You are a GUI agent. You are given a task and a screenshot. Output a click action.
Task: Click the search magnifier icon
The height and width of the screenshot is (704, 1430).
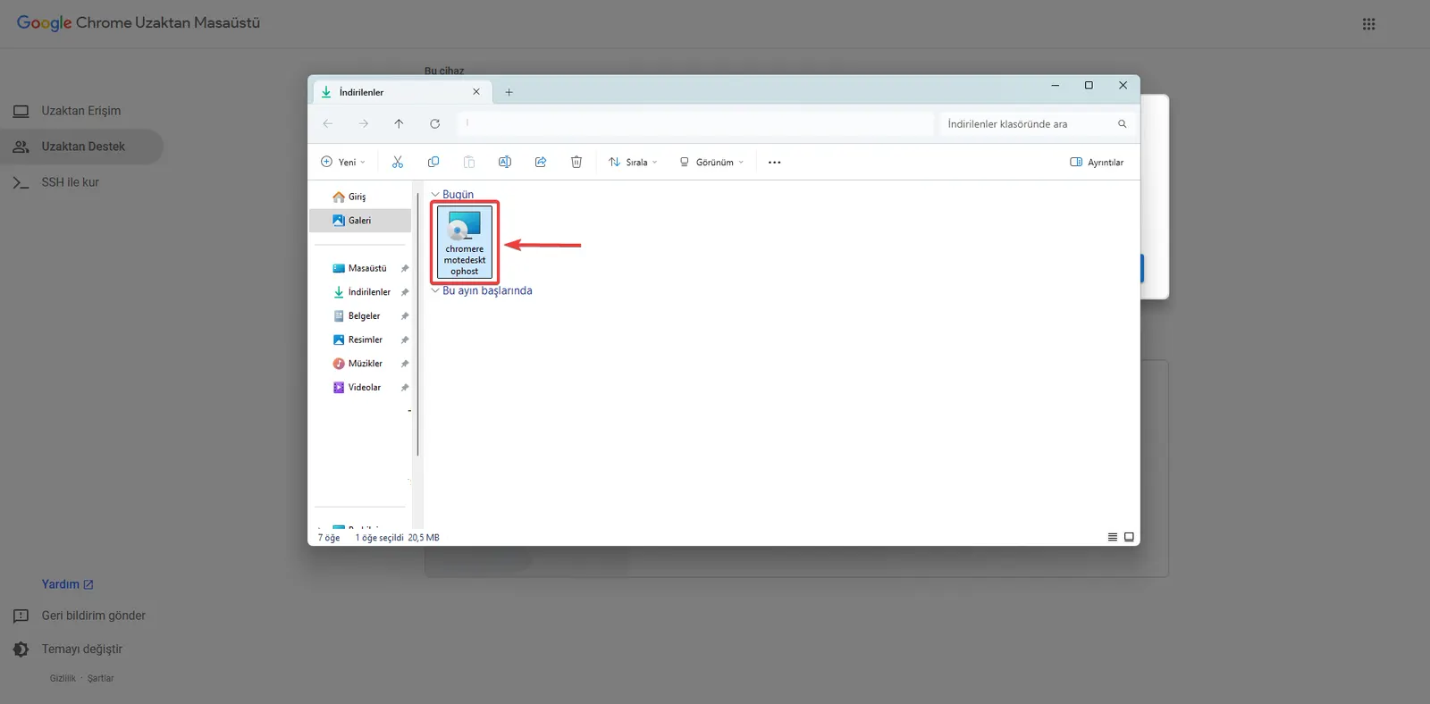point(1122,124)
